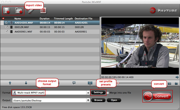
Task: Click destination name 0001ZR
Action: click(x=79, y=27)
